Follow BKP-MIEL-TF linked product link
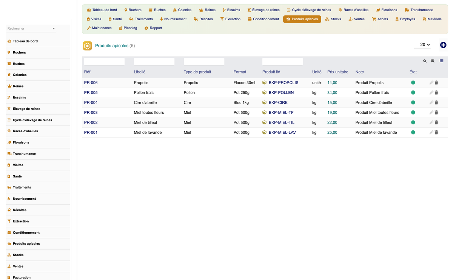 (281, 113)
